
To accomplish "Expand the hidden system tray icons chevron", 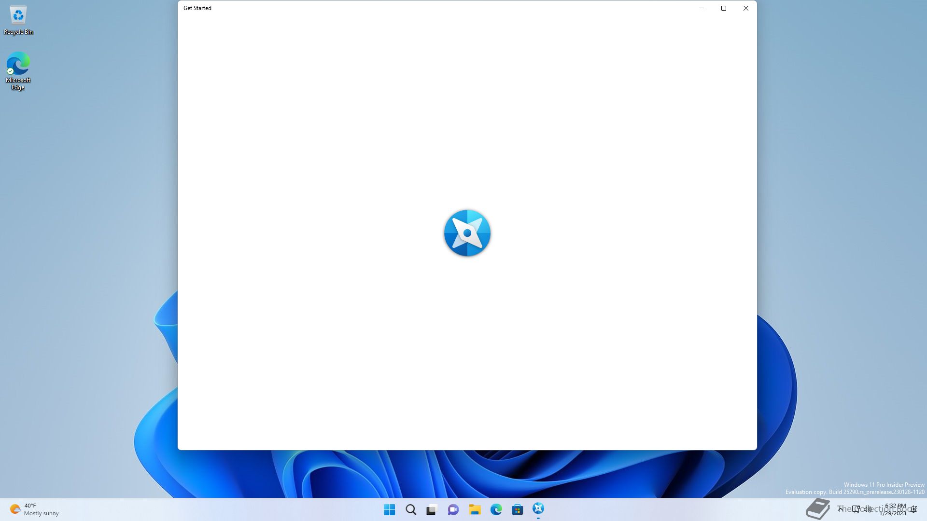I will (x=841, y=509).
